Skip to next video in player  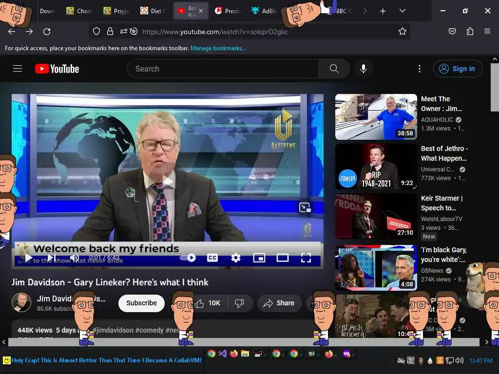pyautogui.click(x=52, y=258)
